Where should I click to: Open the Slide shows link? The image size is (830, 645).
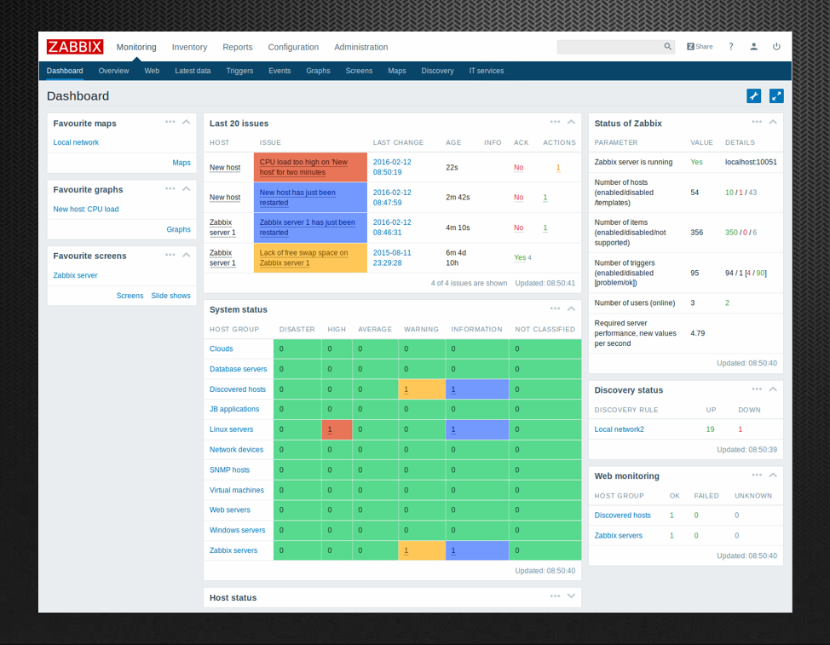click(170, 296)
